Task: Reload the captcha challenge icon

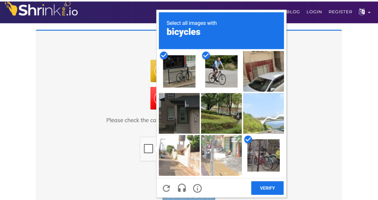Action: pyautogui.click(x=166, y=188)
